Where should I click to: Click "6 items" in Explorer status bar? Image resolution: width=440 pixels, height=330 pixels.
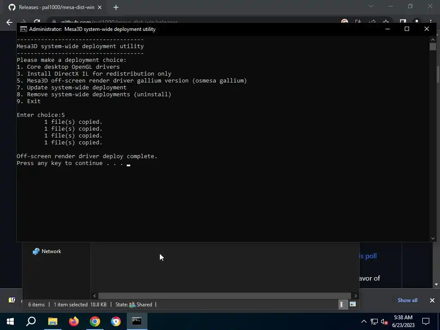(x=37, y=305)
